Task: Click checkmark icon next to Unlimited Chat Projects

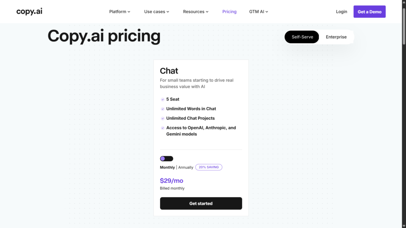Action: 163,118
